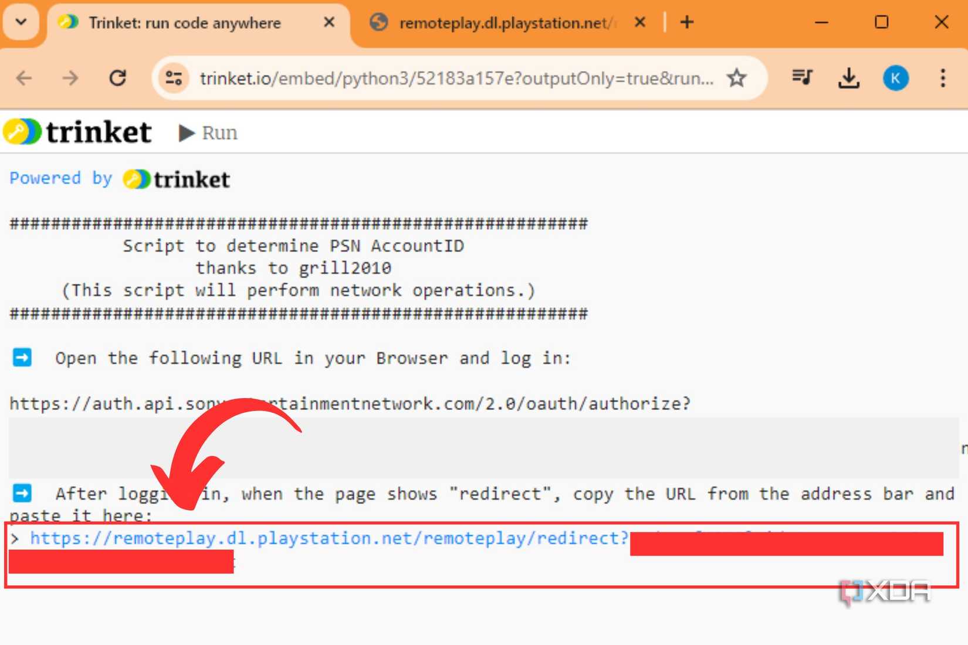Click the auth.api.sonyentertainmentnetwork.com URL text

(350, 403)
